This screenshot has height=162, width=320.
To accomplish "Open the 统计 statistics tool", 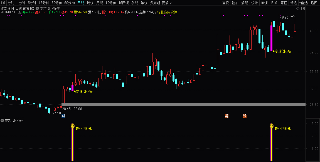I will click(254, 3).
